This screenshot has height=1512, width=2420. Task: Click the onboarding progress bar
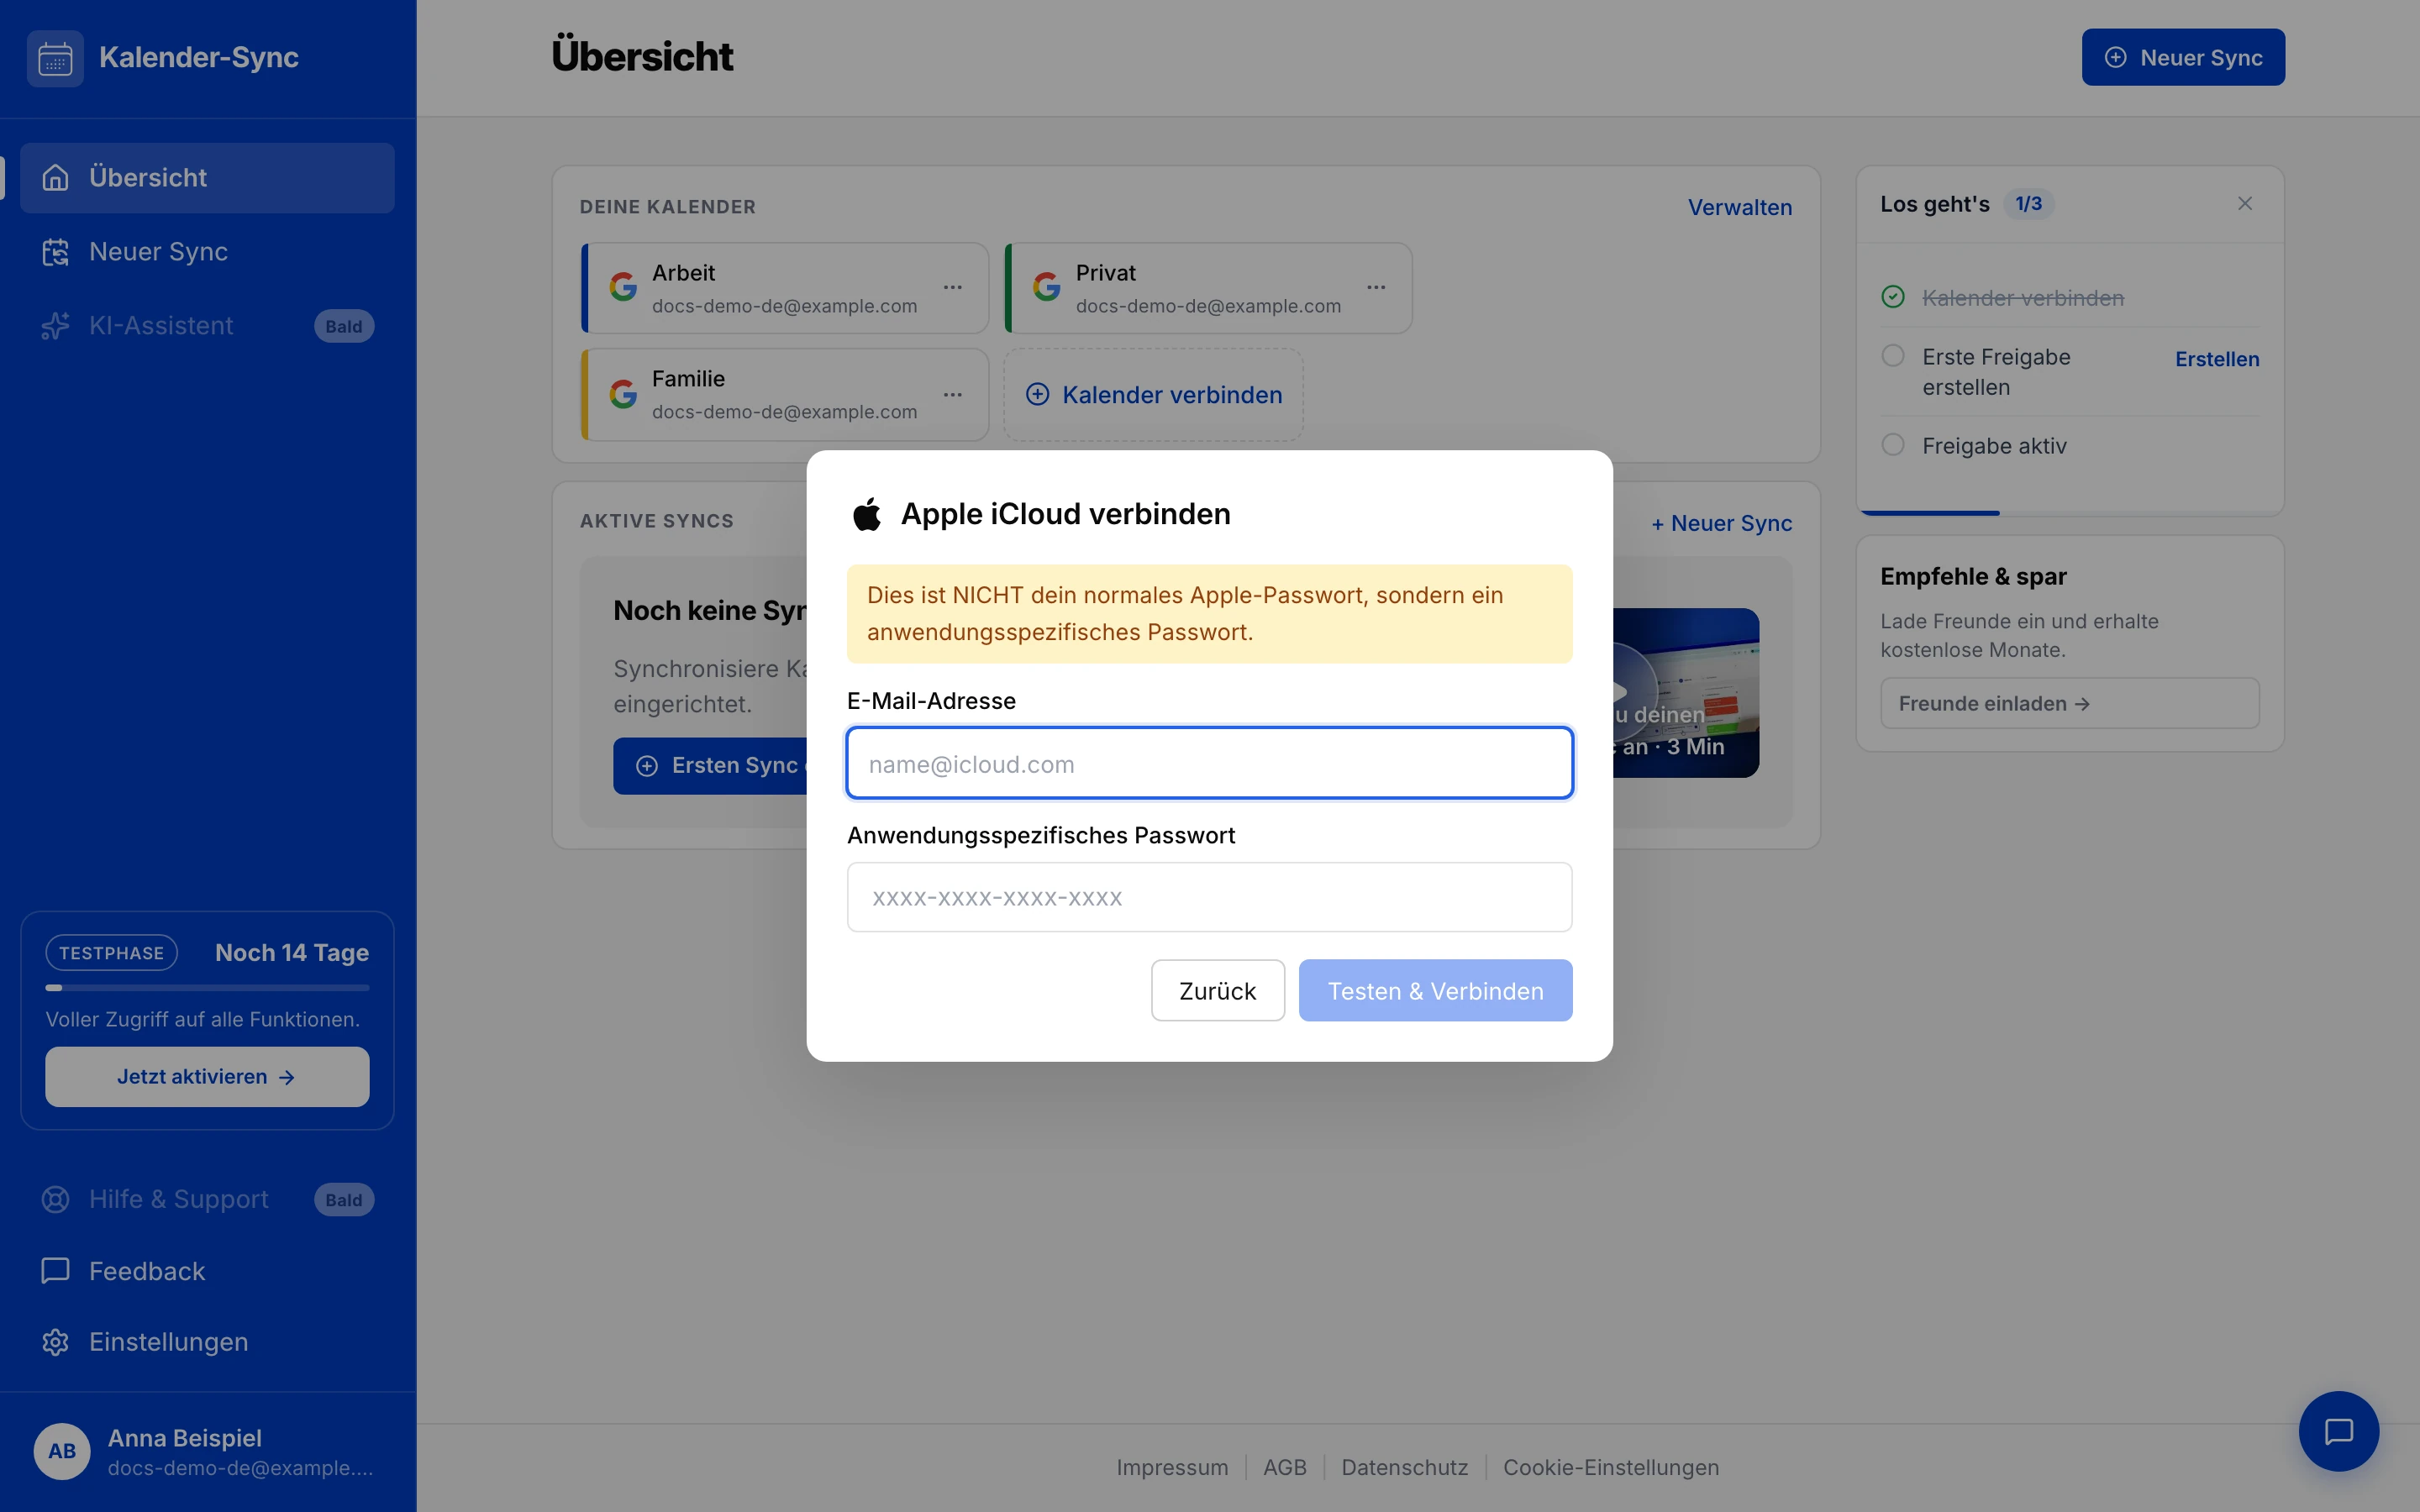pos(2070,512)
